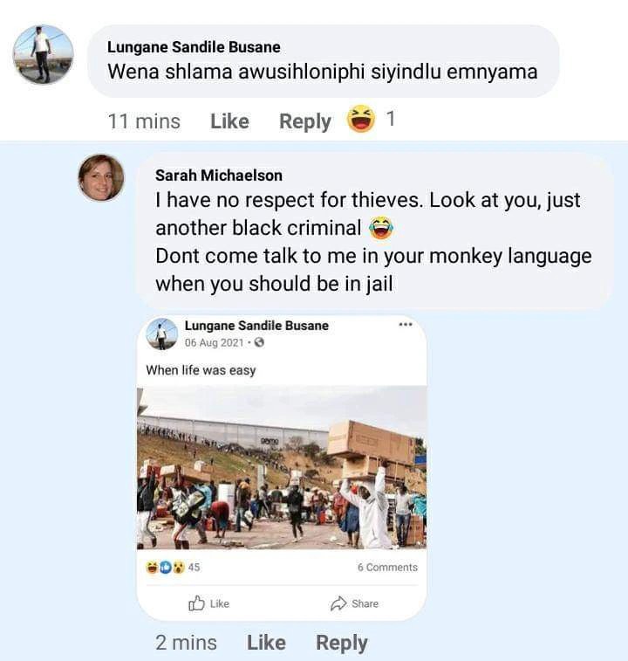Click the three-dots menu on embedded post

pyautogui.click(x=406, y=325)
